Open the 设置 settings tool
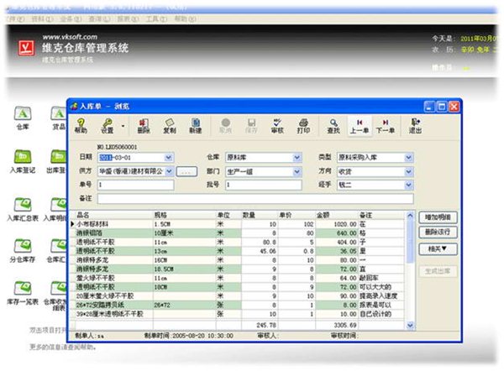504x371 pixels. (x=107, y=125)
